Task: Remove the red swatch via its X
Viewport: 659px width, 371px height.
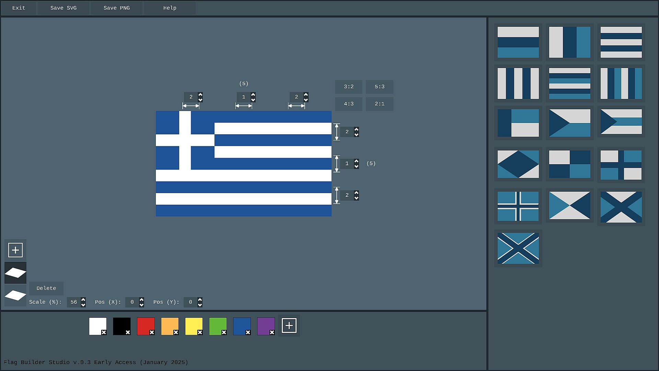Action: [x=152, y=333]
